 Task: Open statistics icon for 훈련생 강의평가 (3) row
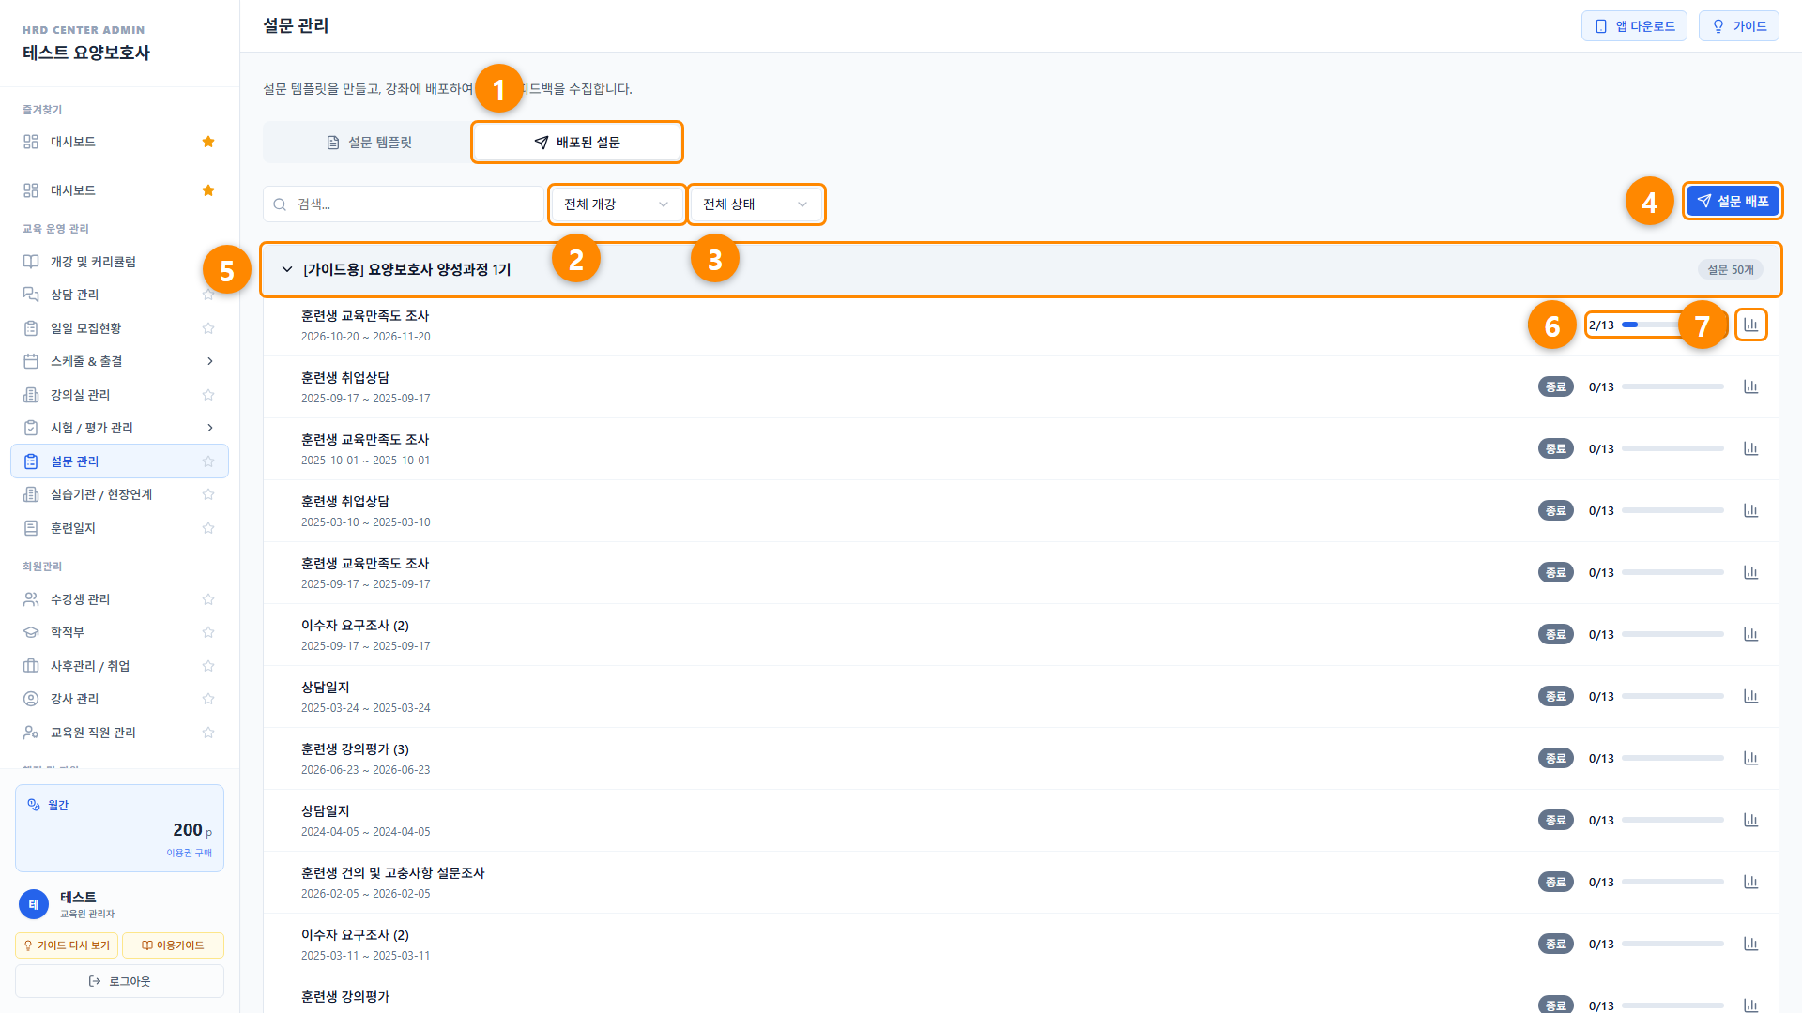pos(1750,758)
